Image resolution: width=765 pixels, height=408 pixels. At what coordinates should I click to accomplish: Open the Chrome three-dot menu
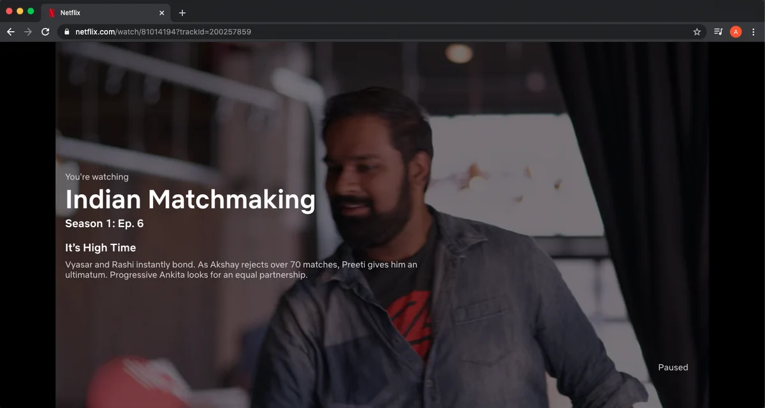(754, 32)
